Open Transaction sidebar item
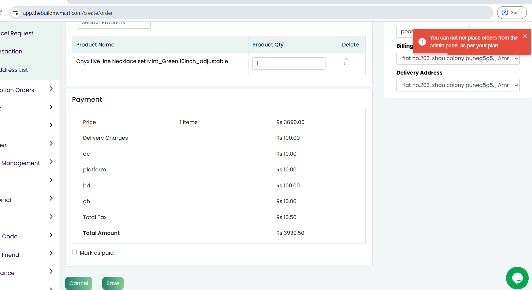This screenshot has width=532, height=290. click(11, 52)
